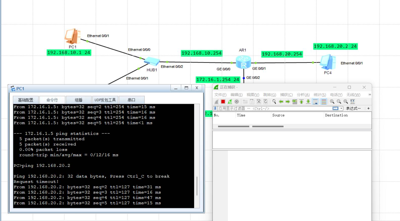Viewport: 400px width, 221px height.
Task: Stop the running capture with the red square
Action: click(x=223, y=102)
